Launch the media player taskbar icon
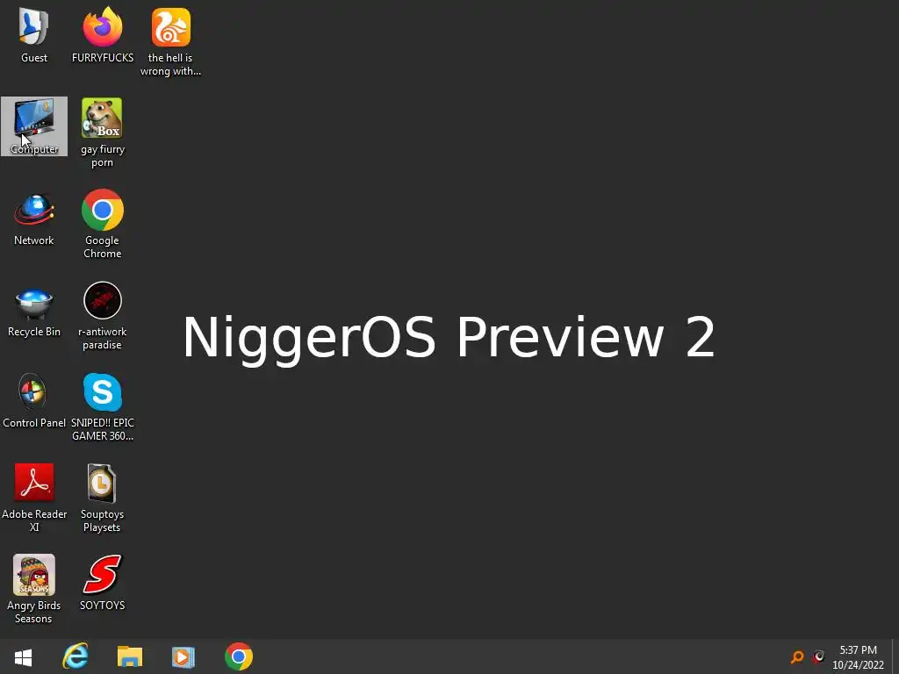Image resolution: width=899 pixels, height=674 pixels. coord(183,656)
